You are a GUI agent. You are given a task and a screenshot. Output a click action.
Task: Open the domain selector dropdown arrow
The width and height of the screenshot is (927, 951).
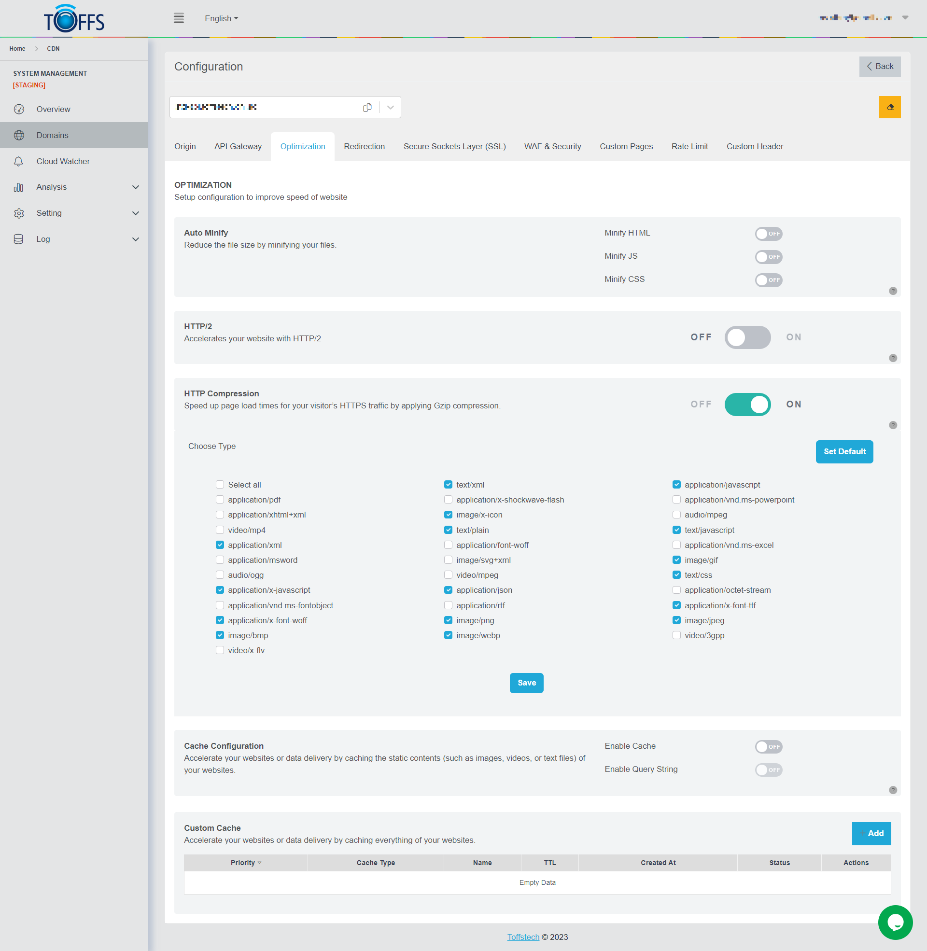click(390, 107)
